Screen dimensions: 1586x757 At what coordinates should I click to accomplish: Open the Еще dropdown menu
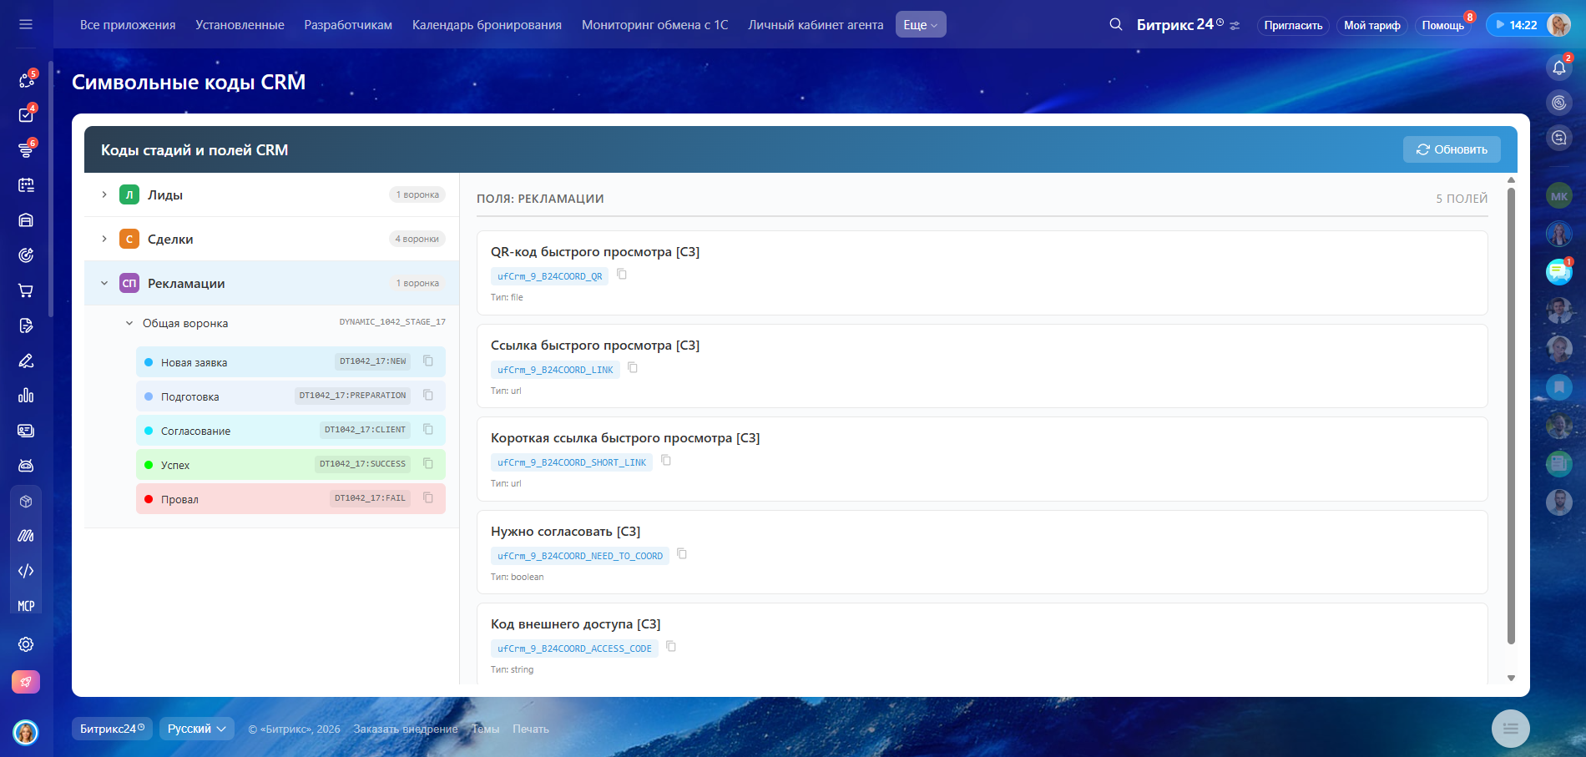pyautogui.click(x=920, y=25)
